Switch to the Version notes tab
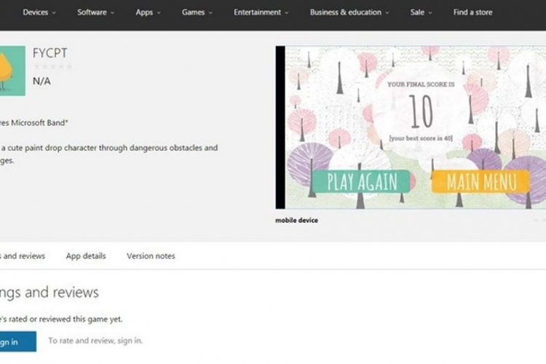 (151, 256)
